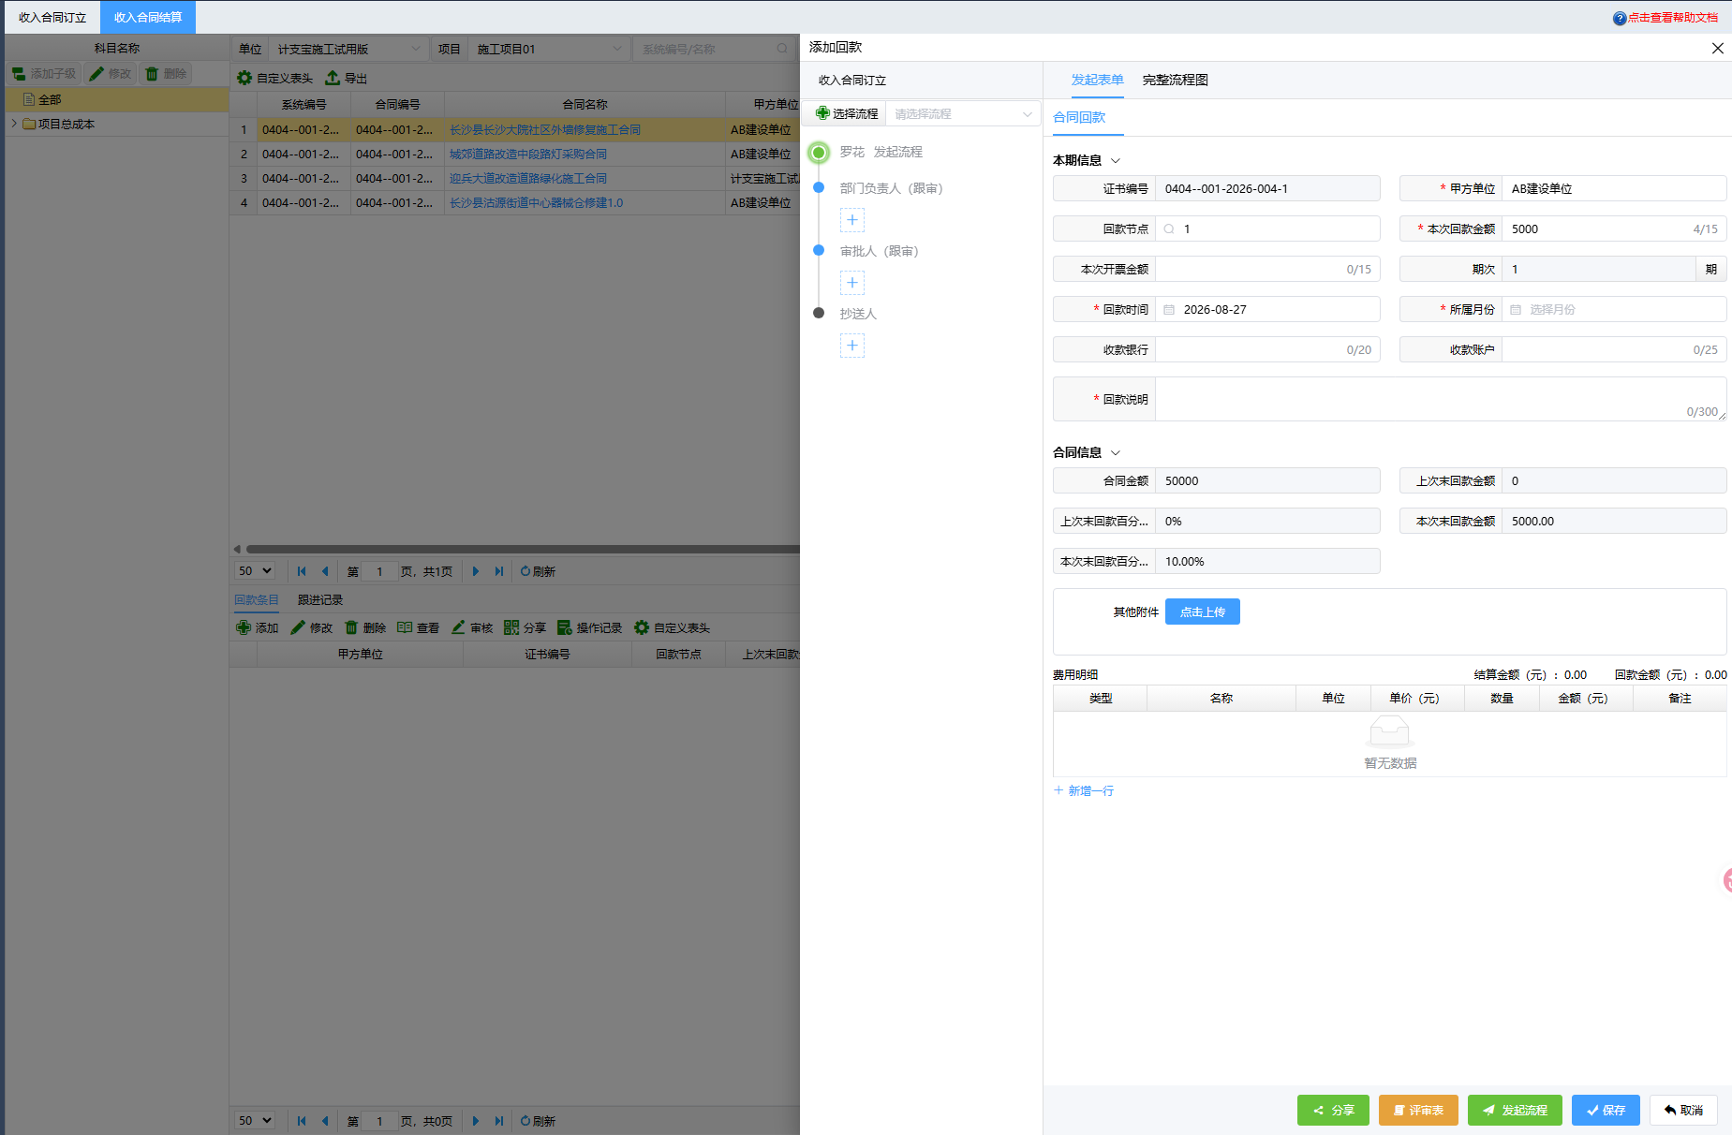Click the 点击上传 attachment button
The width and height of the screenshot is (1732, 1135).
1203,612
